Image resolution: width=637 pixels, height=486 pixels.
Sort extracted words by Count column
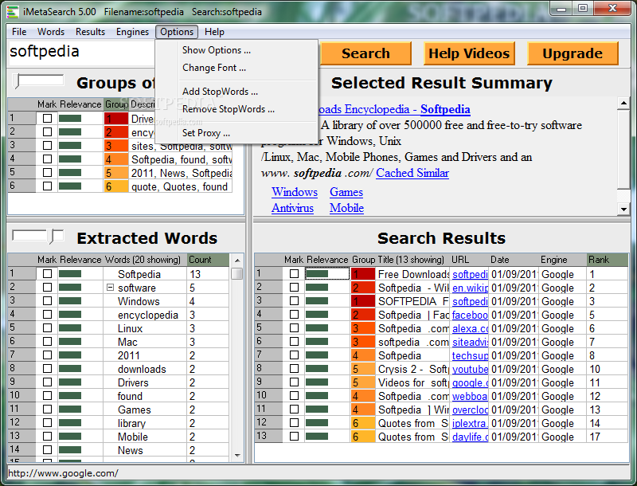click(208, 259)
